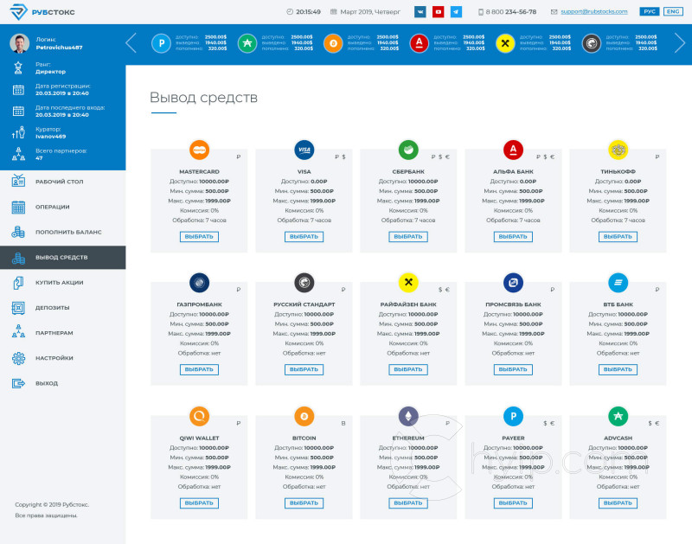Click the Тинькофф yellow icon
692x544 pixels.
(x=618, y=150)
